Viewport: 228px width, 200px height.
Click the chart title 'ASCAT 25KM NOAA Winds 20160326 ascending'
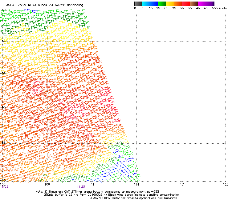coord(44,5)
